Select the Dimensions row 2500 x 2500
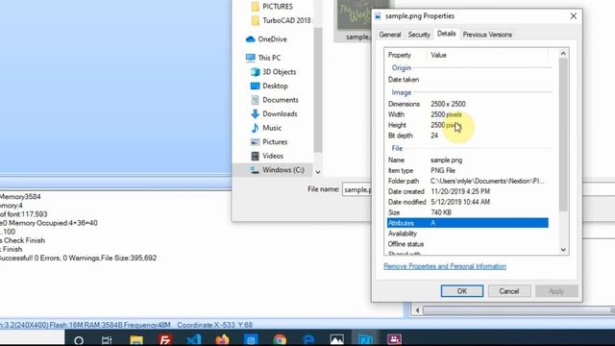615x346 pixels. (x=468, y=104)
